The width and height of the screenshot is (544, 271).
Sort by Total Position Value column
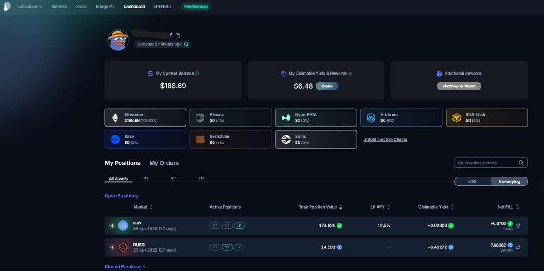(340, 207)
